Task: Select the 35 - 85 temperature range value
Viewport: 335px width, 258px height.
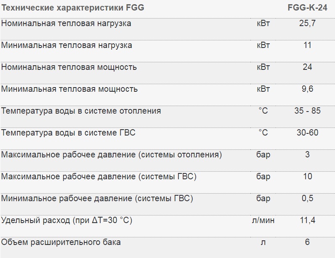Action: pyautogui.click(x=307, y=111)
